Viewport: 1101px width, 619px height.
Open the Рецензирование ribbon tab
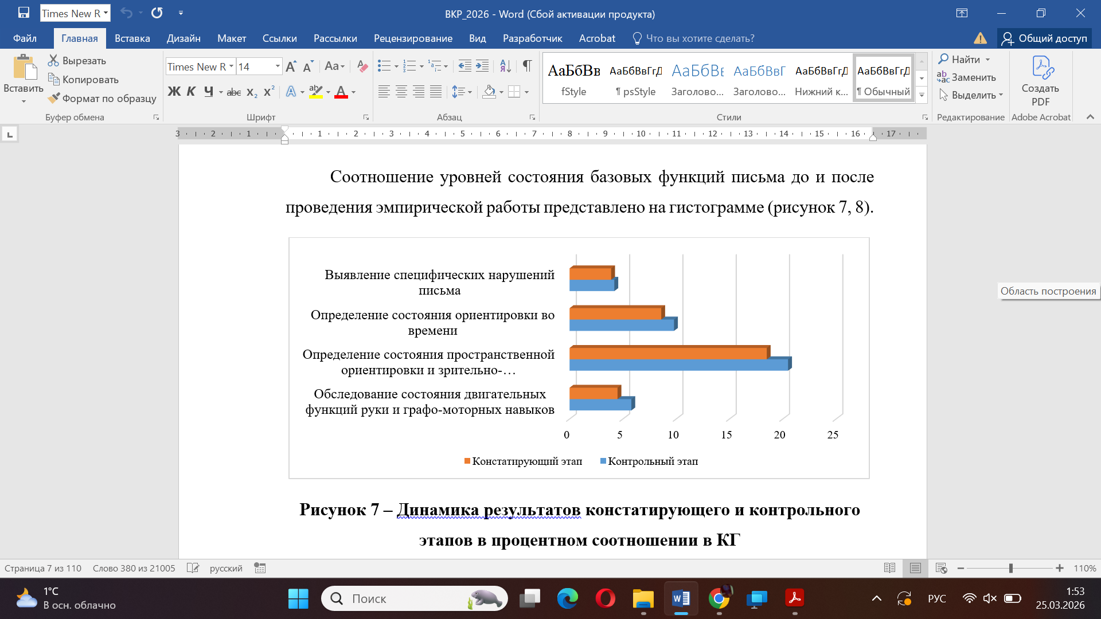[413, 38]
